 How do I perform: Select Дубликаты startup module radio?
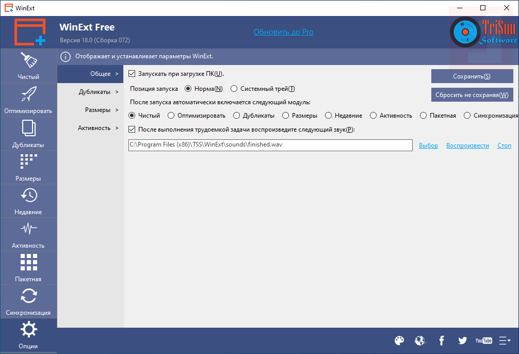coord(236,116)
